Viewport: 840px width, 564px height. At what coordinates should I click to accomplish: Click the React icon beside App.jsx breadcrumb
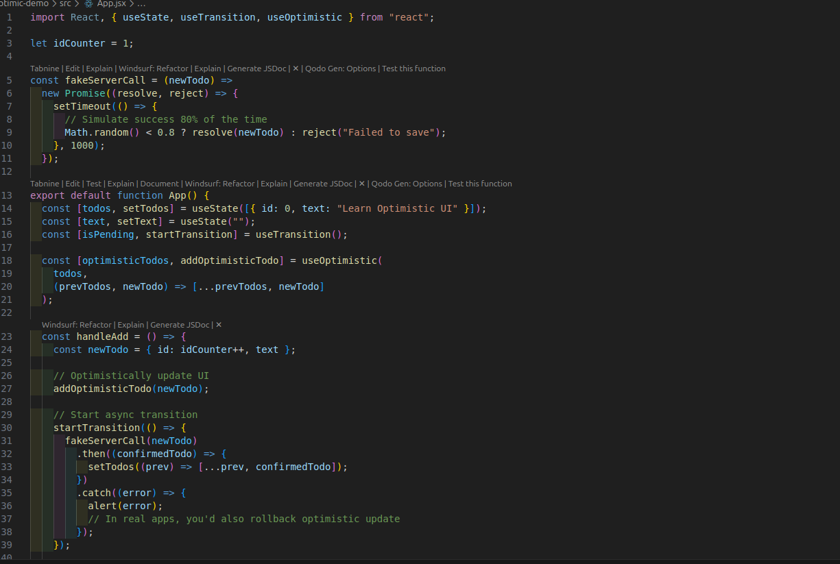tap(88, 3)
